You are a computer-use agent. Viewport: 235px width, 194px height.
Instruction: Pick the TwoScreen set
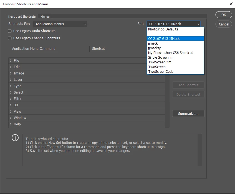coord(176,67)
